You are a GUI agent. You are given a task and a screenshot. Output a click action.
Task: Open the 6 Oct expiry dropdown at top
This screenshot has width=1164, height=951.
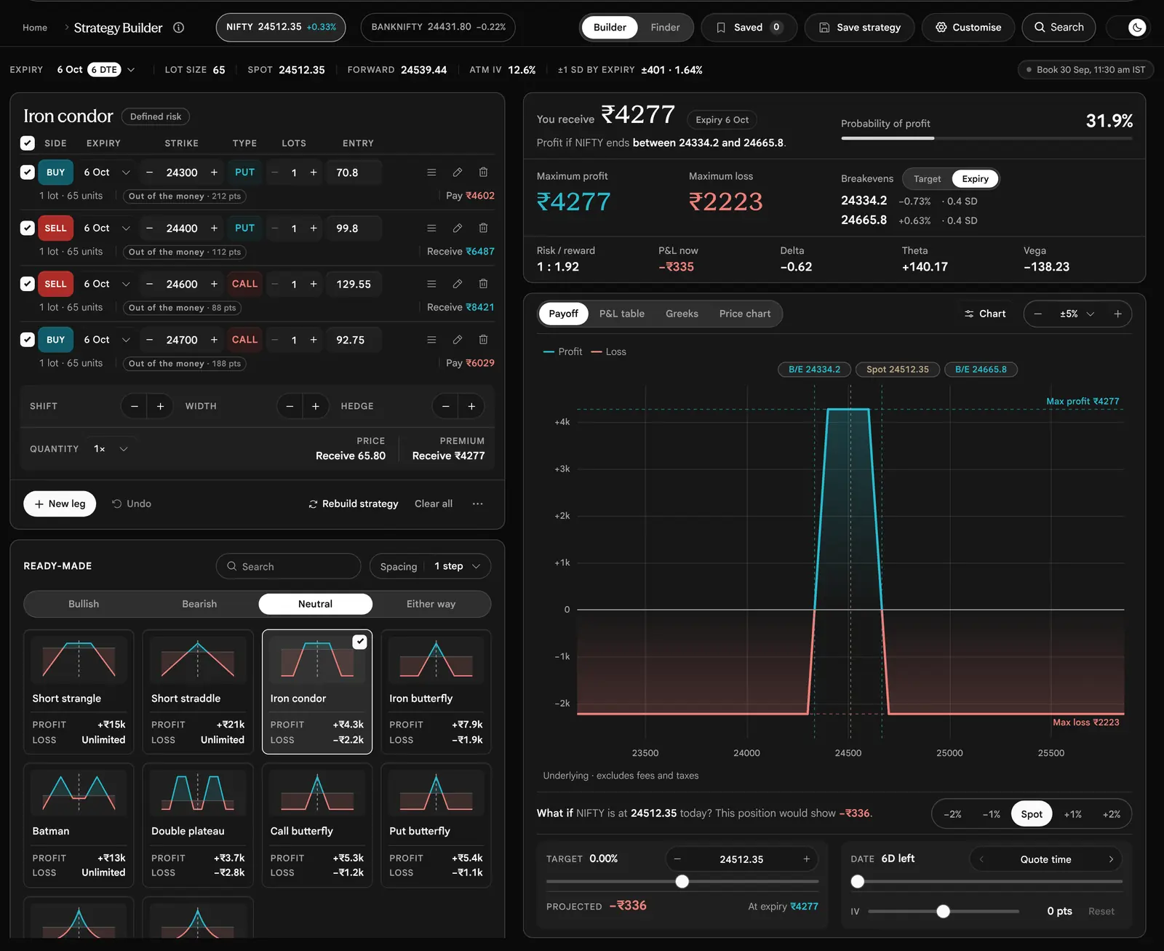point(96,70)
